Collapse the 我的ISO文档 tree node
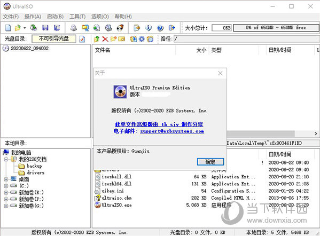 [6, 159]
